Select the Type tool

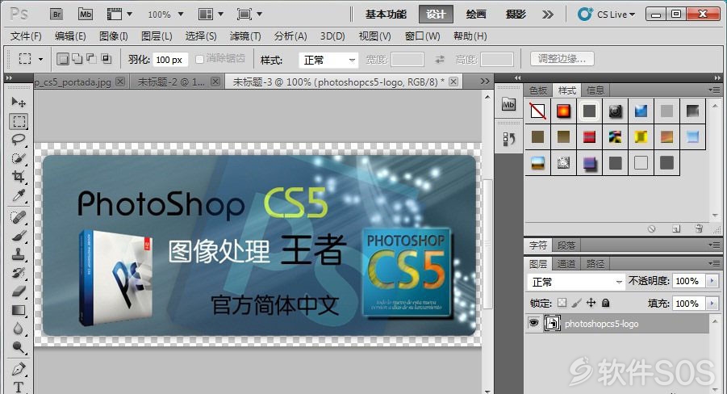tap(19, 387)
